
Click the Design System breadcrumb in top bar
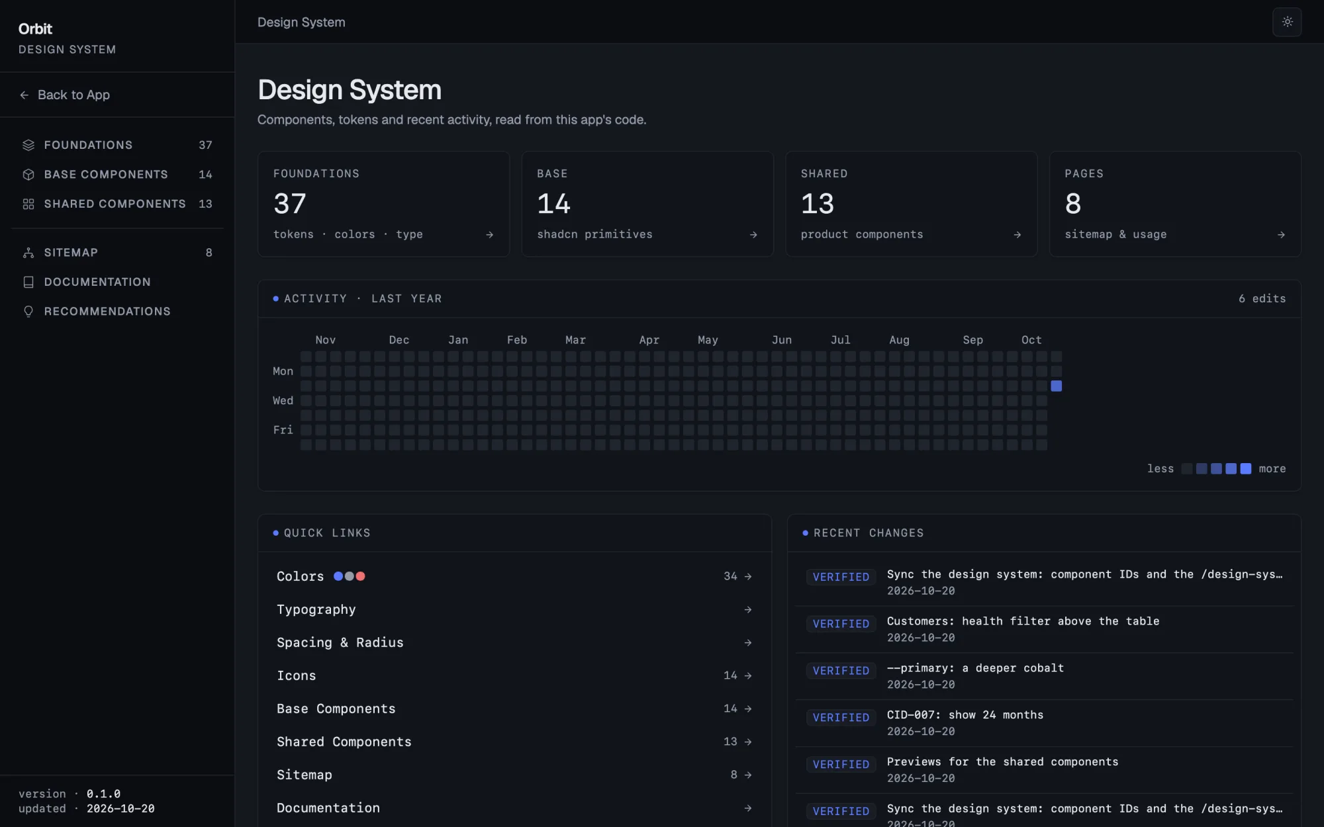click(x=301, y=22)
